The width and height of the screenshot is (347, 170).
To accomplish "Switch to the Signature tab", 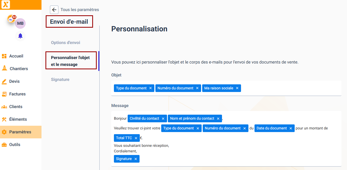I will click(x=60, y=80).
